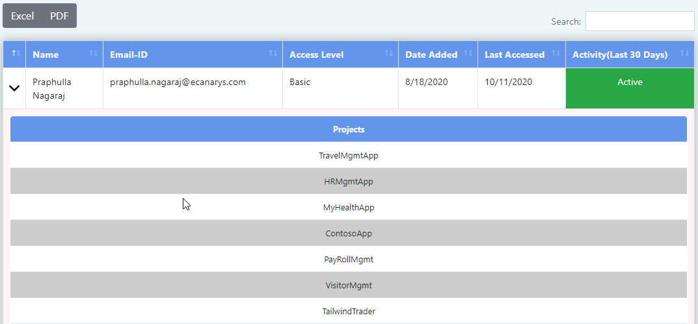Viewport: 698px width, 324px height.
Task: Export the table with the Excel button
Action: point(23,16)
